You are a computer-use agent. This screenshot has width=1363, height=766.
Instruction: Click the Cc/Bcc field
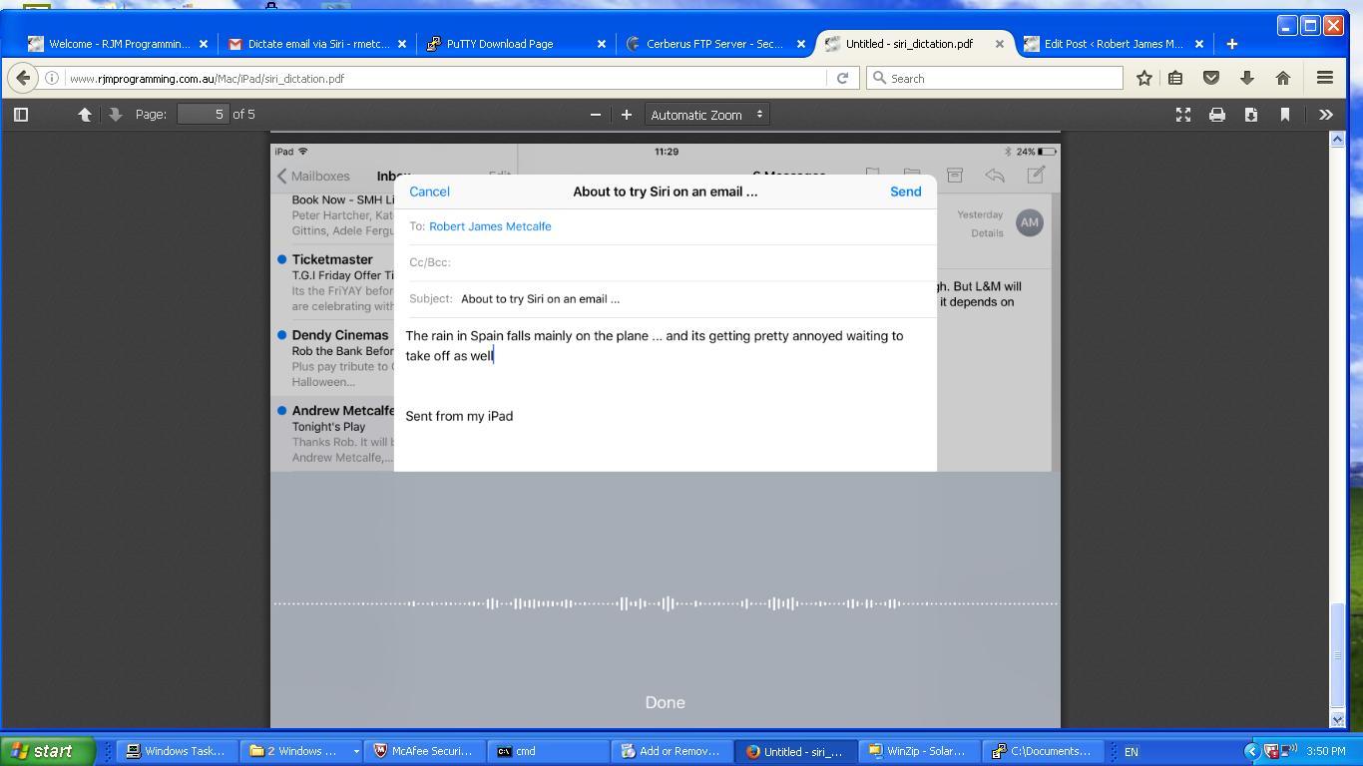[x=666, y=262]
